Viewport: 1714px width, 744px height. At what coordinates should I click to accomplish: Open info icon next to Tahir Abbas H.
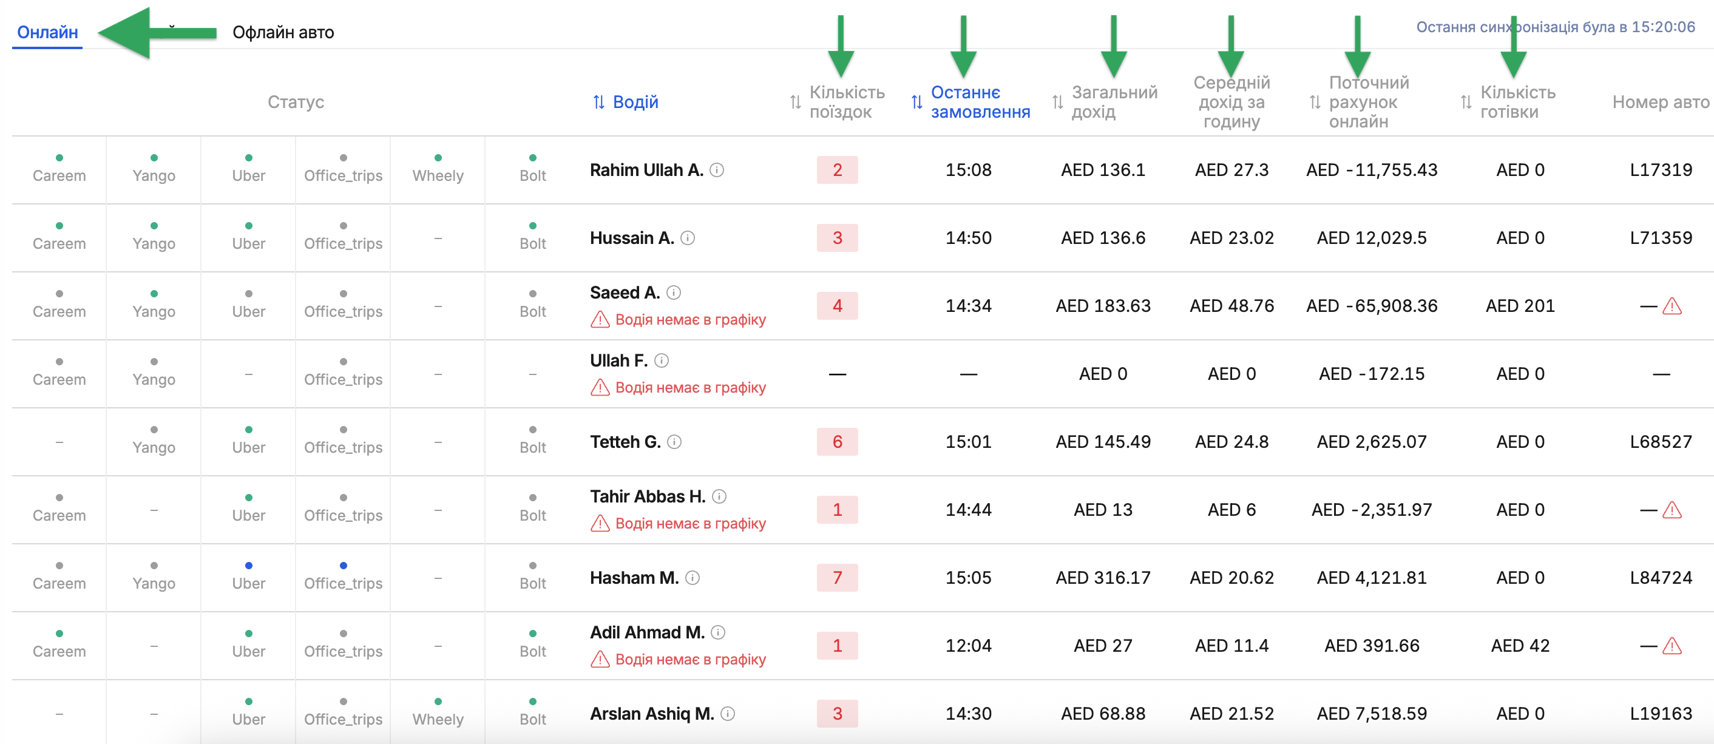tap(719, 496)
